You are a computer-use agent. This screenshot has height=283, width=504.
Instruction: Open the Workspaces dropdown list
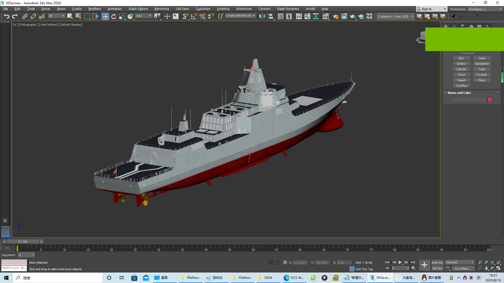pos(484,9)
